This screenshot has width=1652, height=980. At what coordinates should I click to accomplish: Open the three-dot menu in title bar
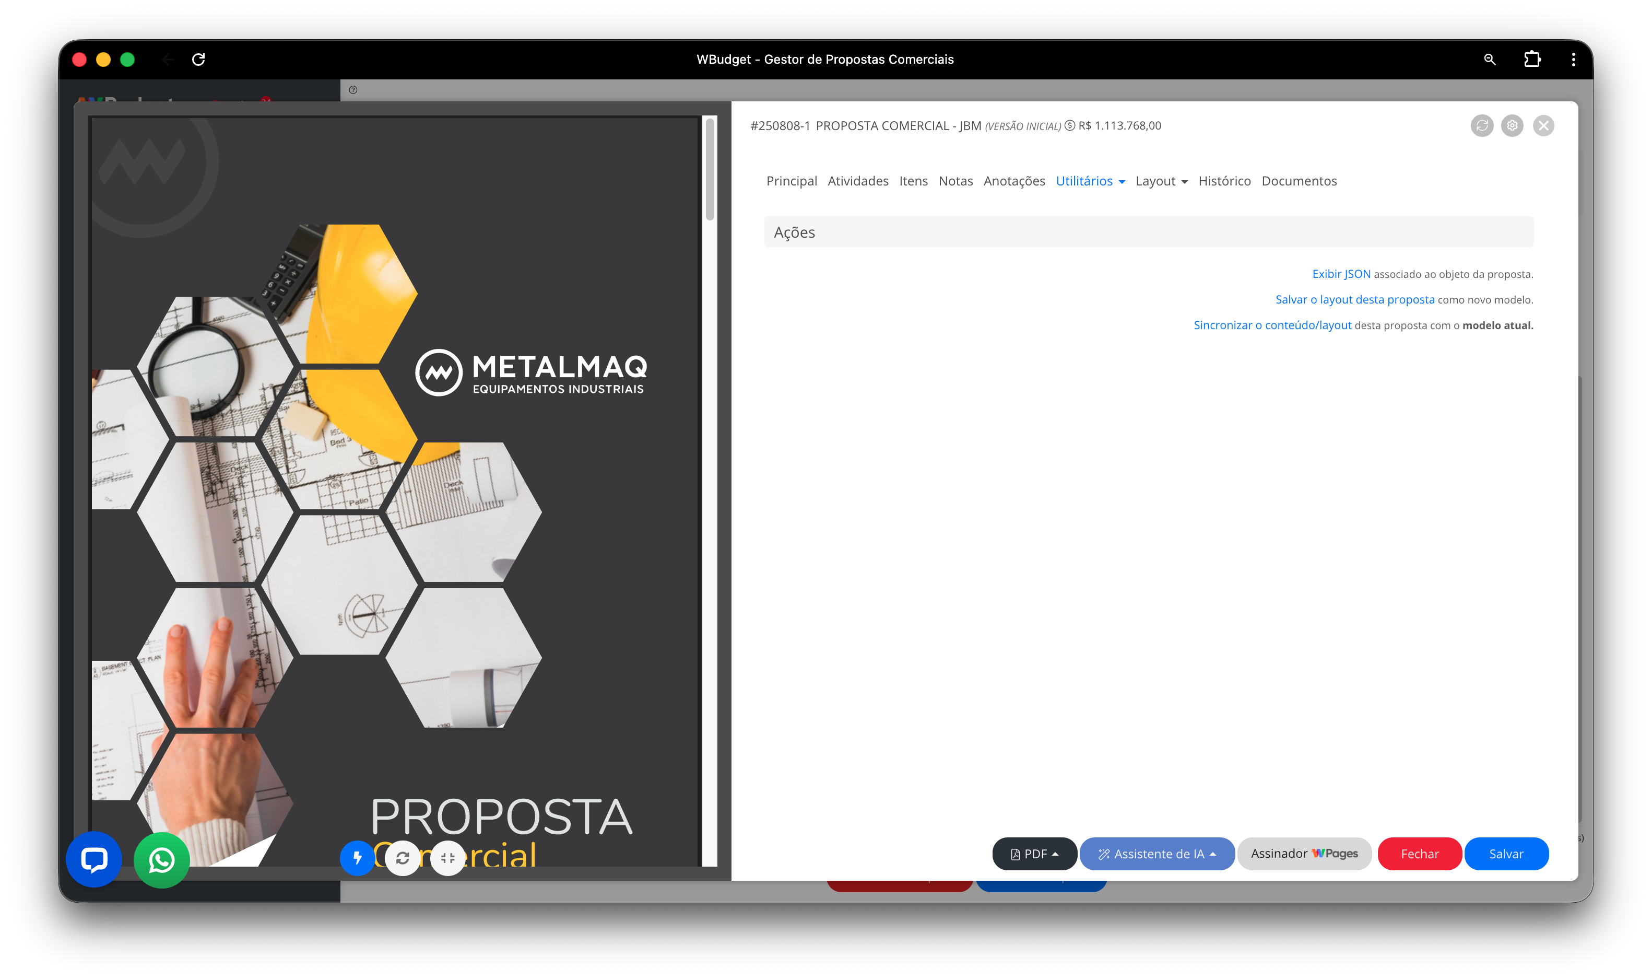pyautogui.click(x=1574, y=60)
